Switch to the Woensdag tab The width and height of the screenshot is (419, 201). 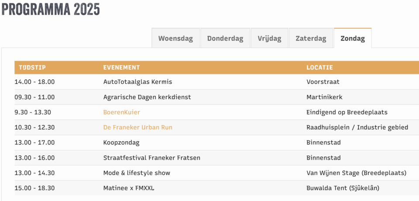pyautogui.click(x=175, y=38)
